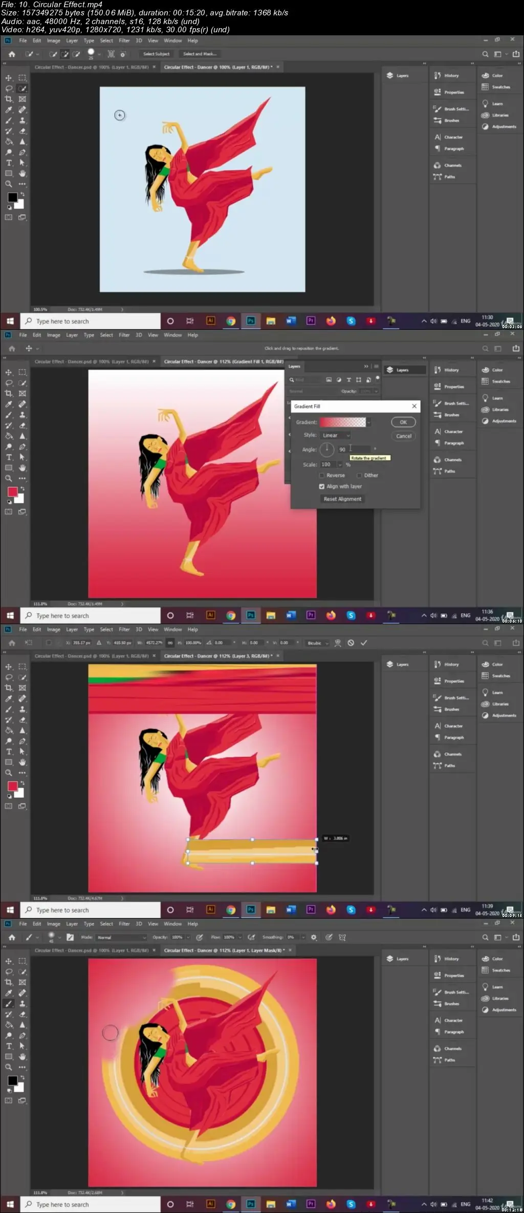Select the Quick Selection tool in the Select Subject frame
Viewport: 524px width, 1213px height.
23,89
